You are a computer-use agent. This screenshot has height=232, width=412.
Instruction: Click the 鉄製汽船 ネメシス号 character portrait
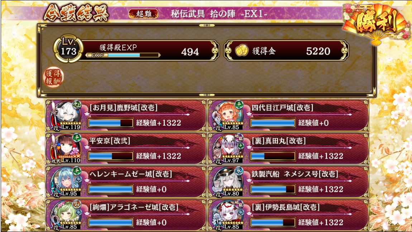[228, 182]
